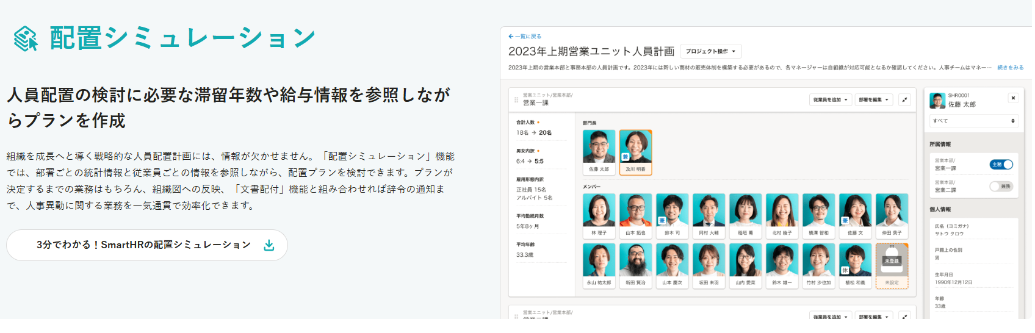
Task: Open 3分でわかる！SmartHRの配置シミュレーション button
Action: (x=146, y=245)
